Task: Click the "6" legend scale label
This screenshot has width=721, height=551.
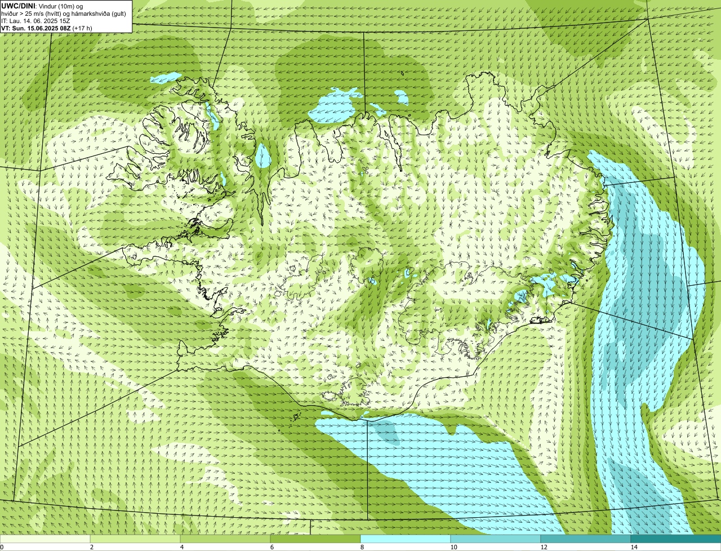Action: click(x=272, y=547)
